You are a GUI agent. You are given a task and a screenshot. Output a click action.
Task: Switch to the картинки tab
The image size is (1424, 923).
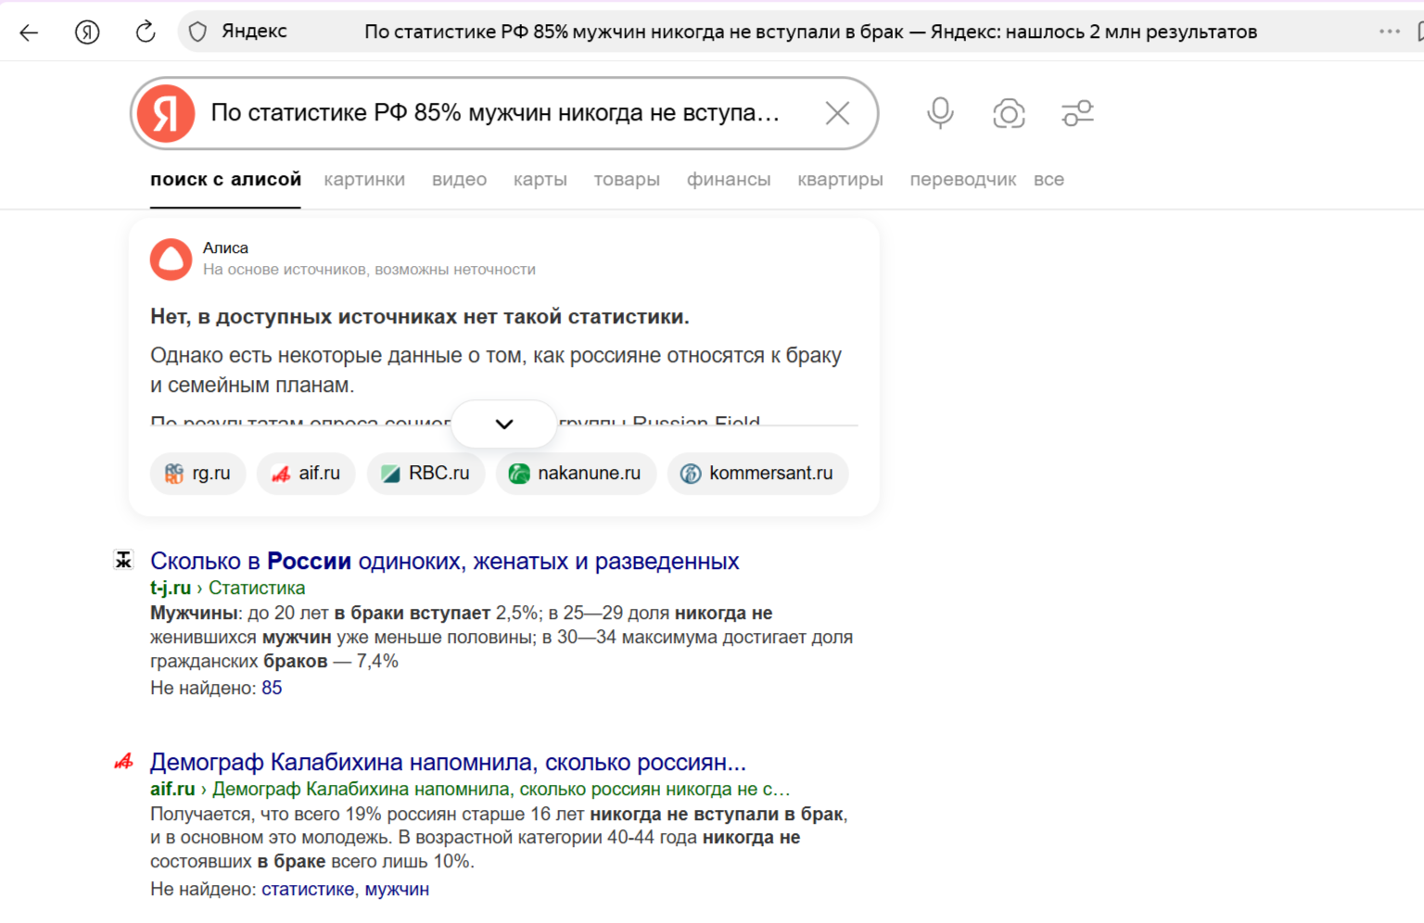pyautogui.click(x=364, y=179)
